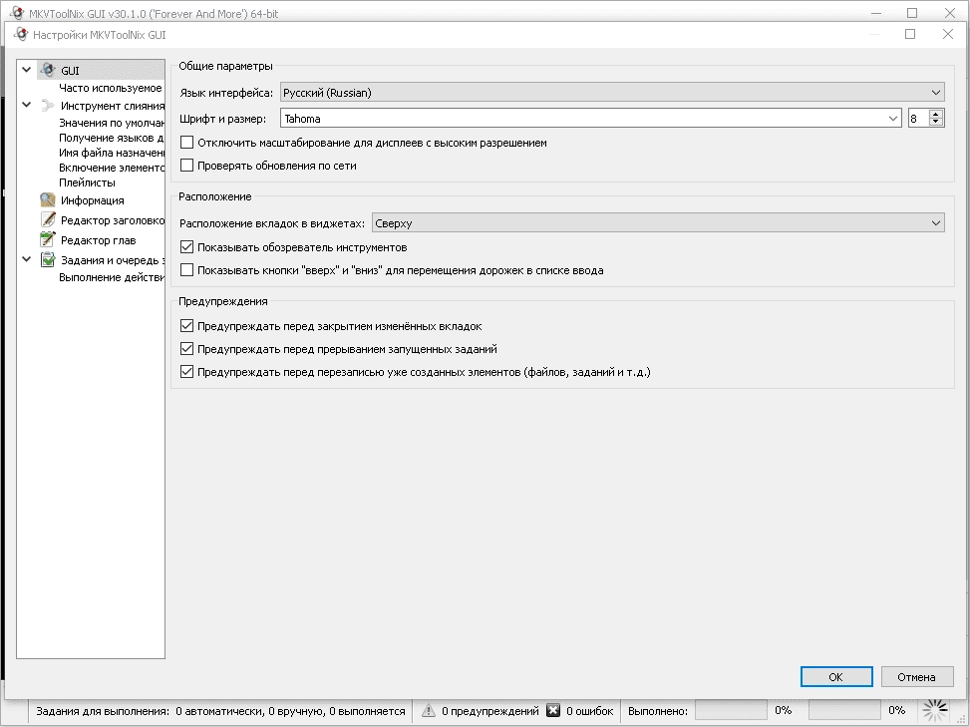The image size is (970, 727).
Task: Toggle warning before aborting running jobs
Action: pos(186,348)
